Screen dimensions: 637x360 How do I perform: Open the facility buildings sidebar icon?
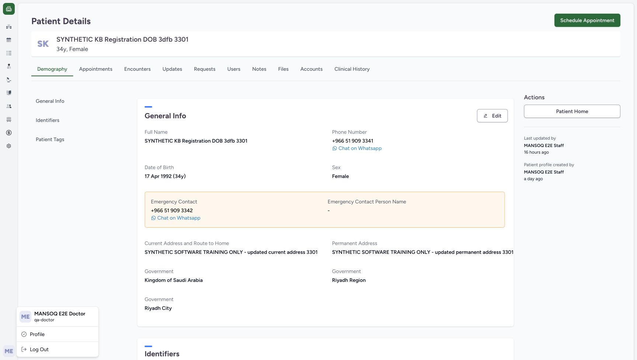point(9,27)
